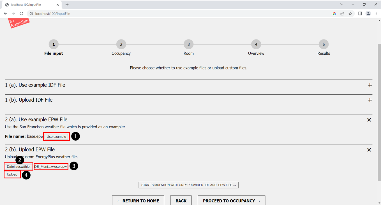Screen dimensions: 381x205
Task: Click the bookmark star icon
Action: pyautogui.click(x=350, y=13)
